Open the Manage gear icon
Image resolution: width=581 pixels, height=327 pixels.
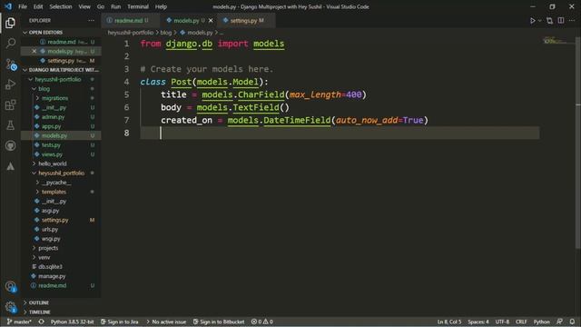click(x=11, y=307)
